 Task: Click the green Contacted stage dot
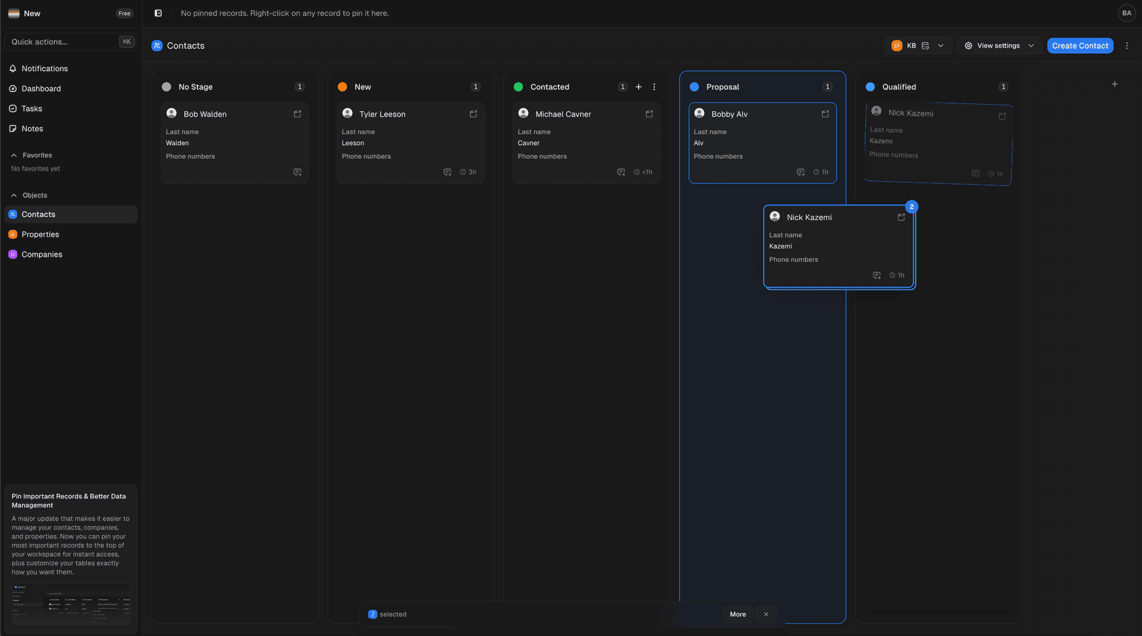click(518, 87)
